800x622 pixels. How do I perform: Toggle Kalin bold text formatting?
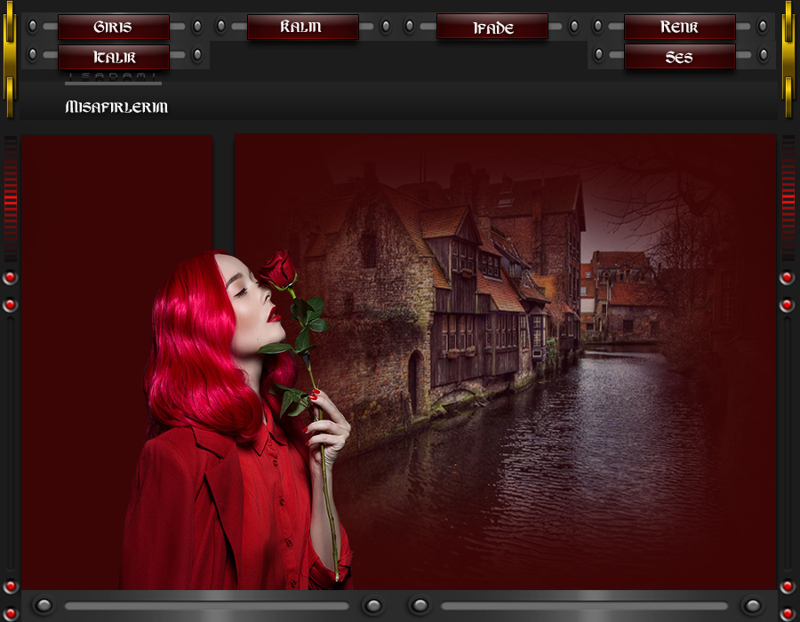click(302, 27)
